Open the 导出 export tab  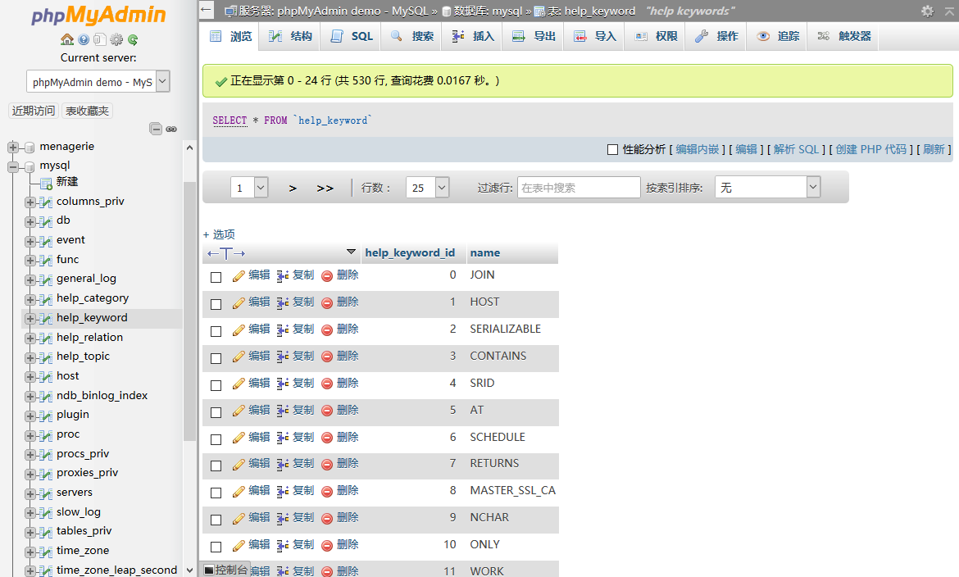tap(534, 36)
